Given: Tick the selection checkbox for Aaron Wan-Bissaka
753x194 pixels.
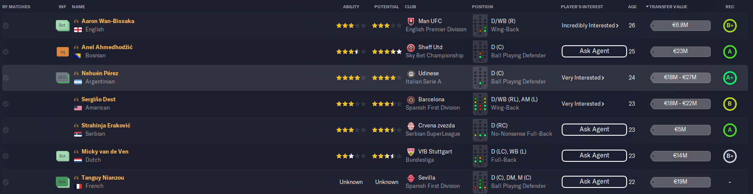Looking at the screenshot, I should pyautogui.click(x=6, y=26).
